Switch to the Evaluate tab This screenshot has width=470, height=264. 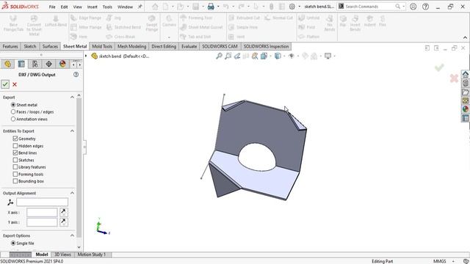[x=189, y=46]
